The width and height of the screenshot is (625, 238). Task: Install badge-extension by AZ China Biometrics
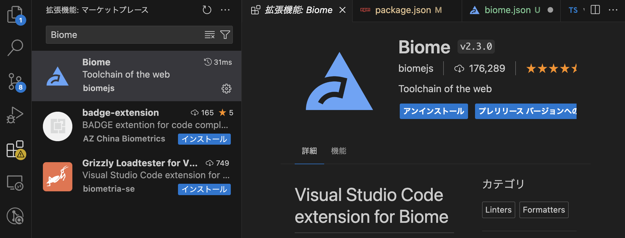[204, 139]
